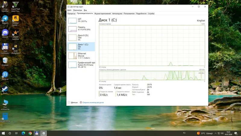Open the Подробности tab
Image resolution: width=241 pixels, height=136 pixels.
point(141,14)
